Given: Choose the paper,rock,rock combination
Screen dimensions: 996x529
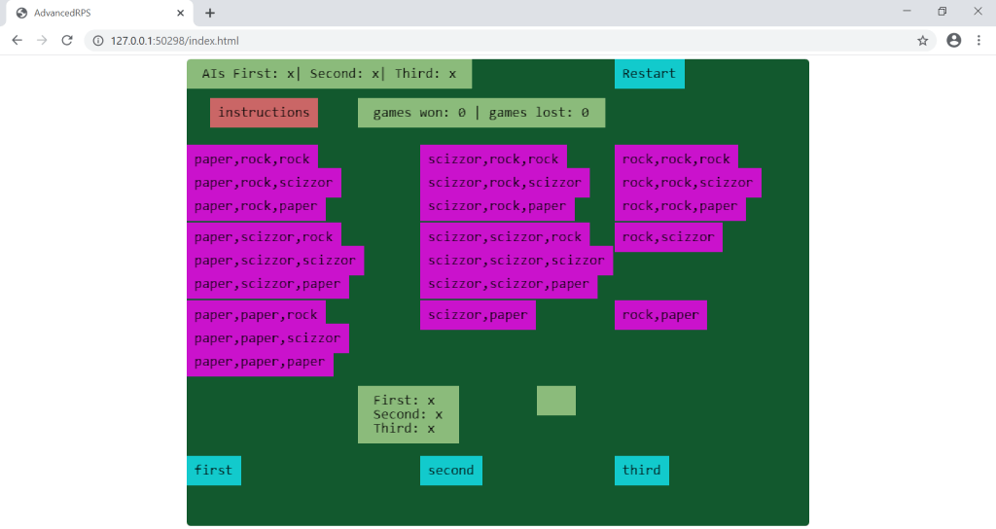Looking at the screenshot, I should pos(252,159).
